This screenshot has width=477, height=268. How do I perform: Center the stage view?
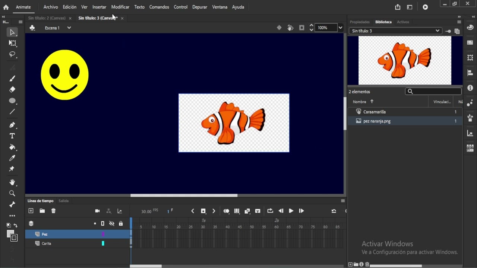(279, 28)
